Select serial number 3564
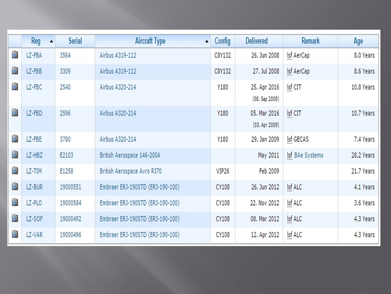391x294 pixels. click(x=65, y=55)
